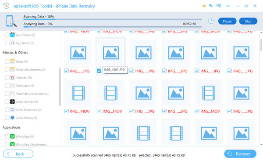Click the Scanning Data progress bar
The image size is (263, 161).
point(112,19)
